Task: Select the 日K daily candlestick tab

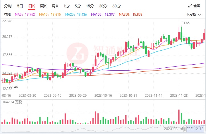Action: tap(32, 6)
